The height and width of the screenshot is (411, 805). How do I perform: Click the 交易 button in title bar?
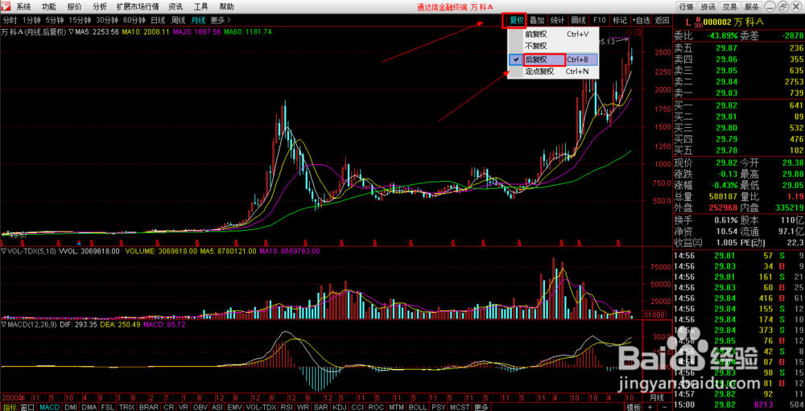tap(729, 6)
